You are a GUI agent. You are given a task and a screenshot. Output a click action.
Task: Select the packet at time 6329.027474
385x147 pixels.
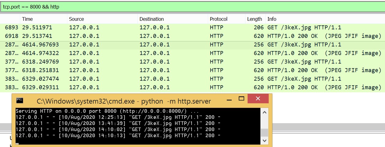(x=184, y=79)
